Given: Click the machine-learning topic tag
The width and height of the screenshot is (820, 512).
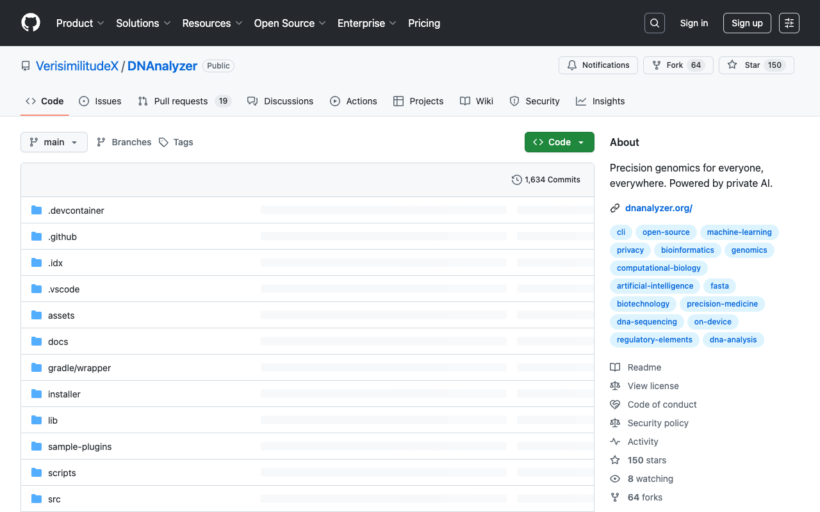Looking at the screenshot, I should point(739,232).
